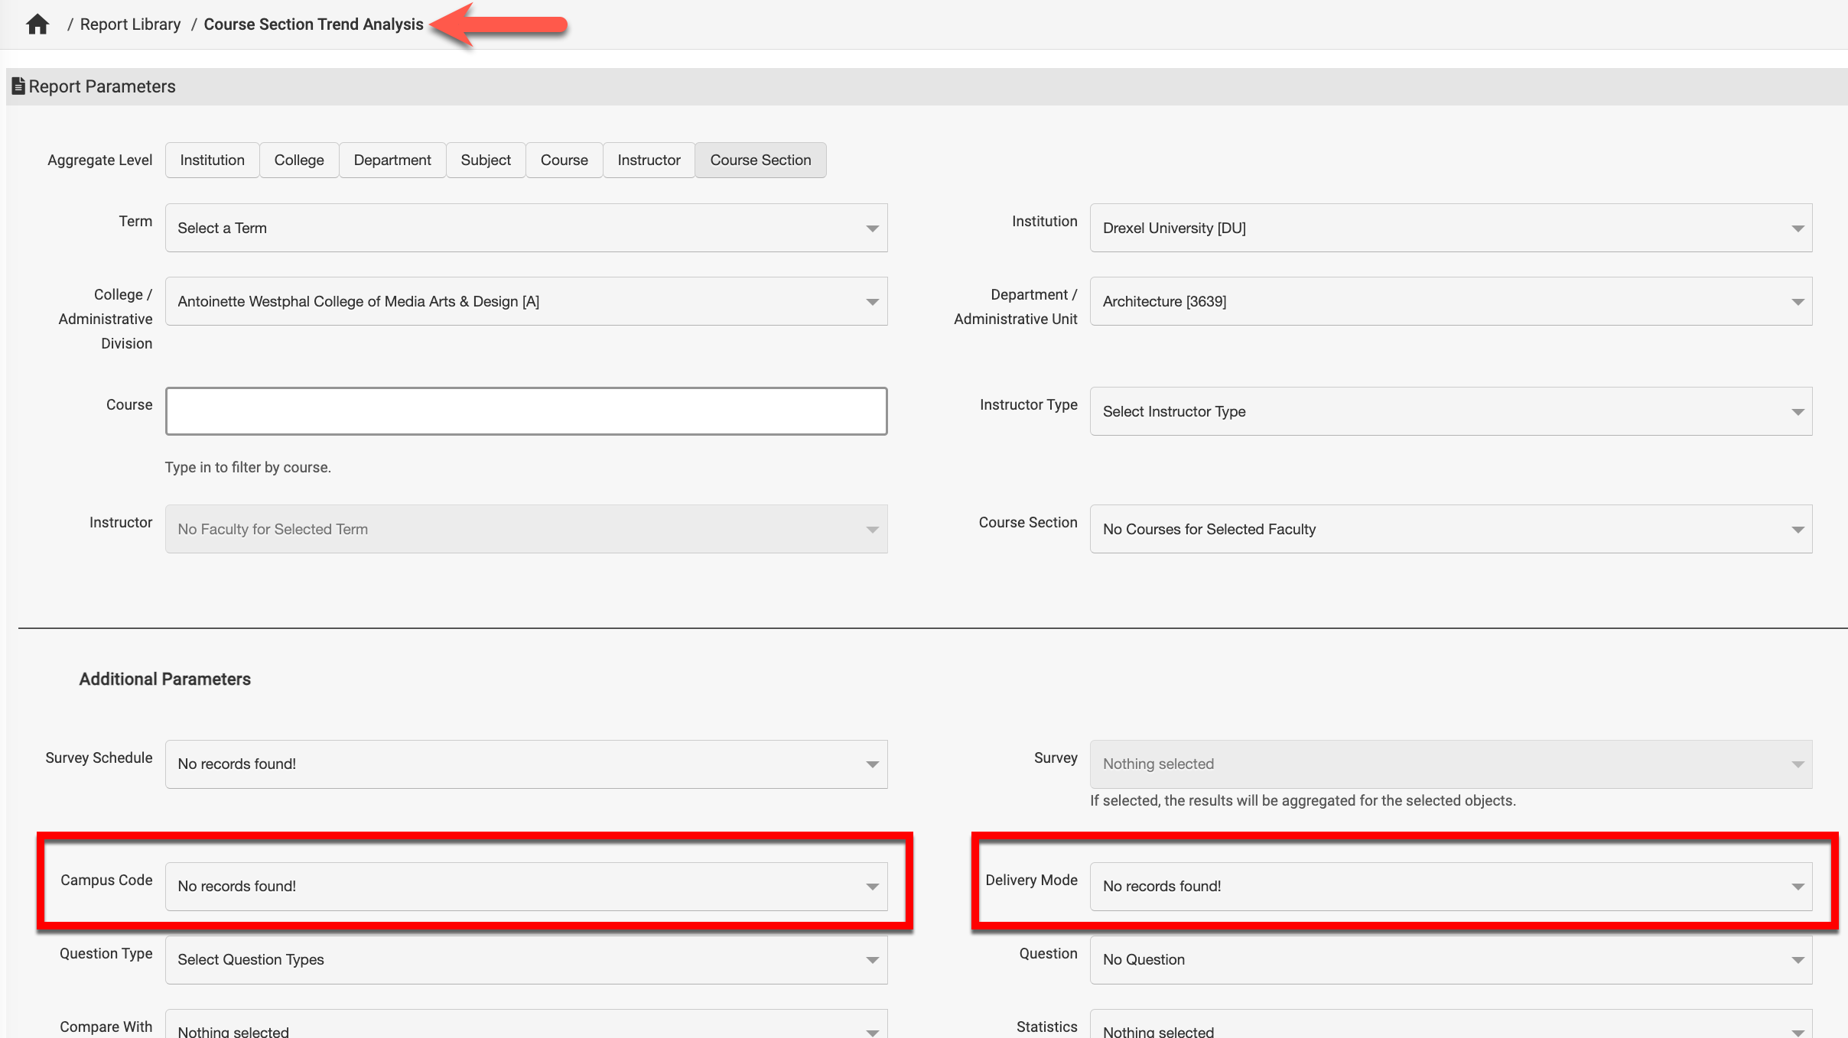This screenshot has height=1038, width=1848.
Task: Open the Delivery Mode dropdown
Action: tap(1450, 886)
